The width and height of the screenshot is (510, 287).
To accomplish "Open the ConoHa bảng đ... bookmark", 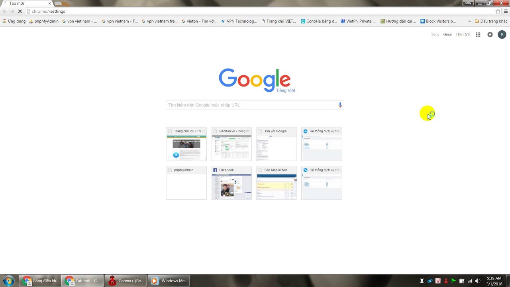I will point(319,21).
